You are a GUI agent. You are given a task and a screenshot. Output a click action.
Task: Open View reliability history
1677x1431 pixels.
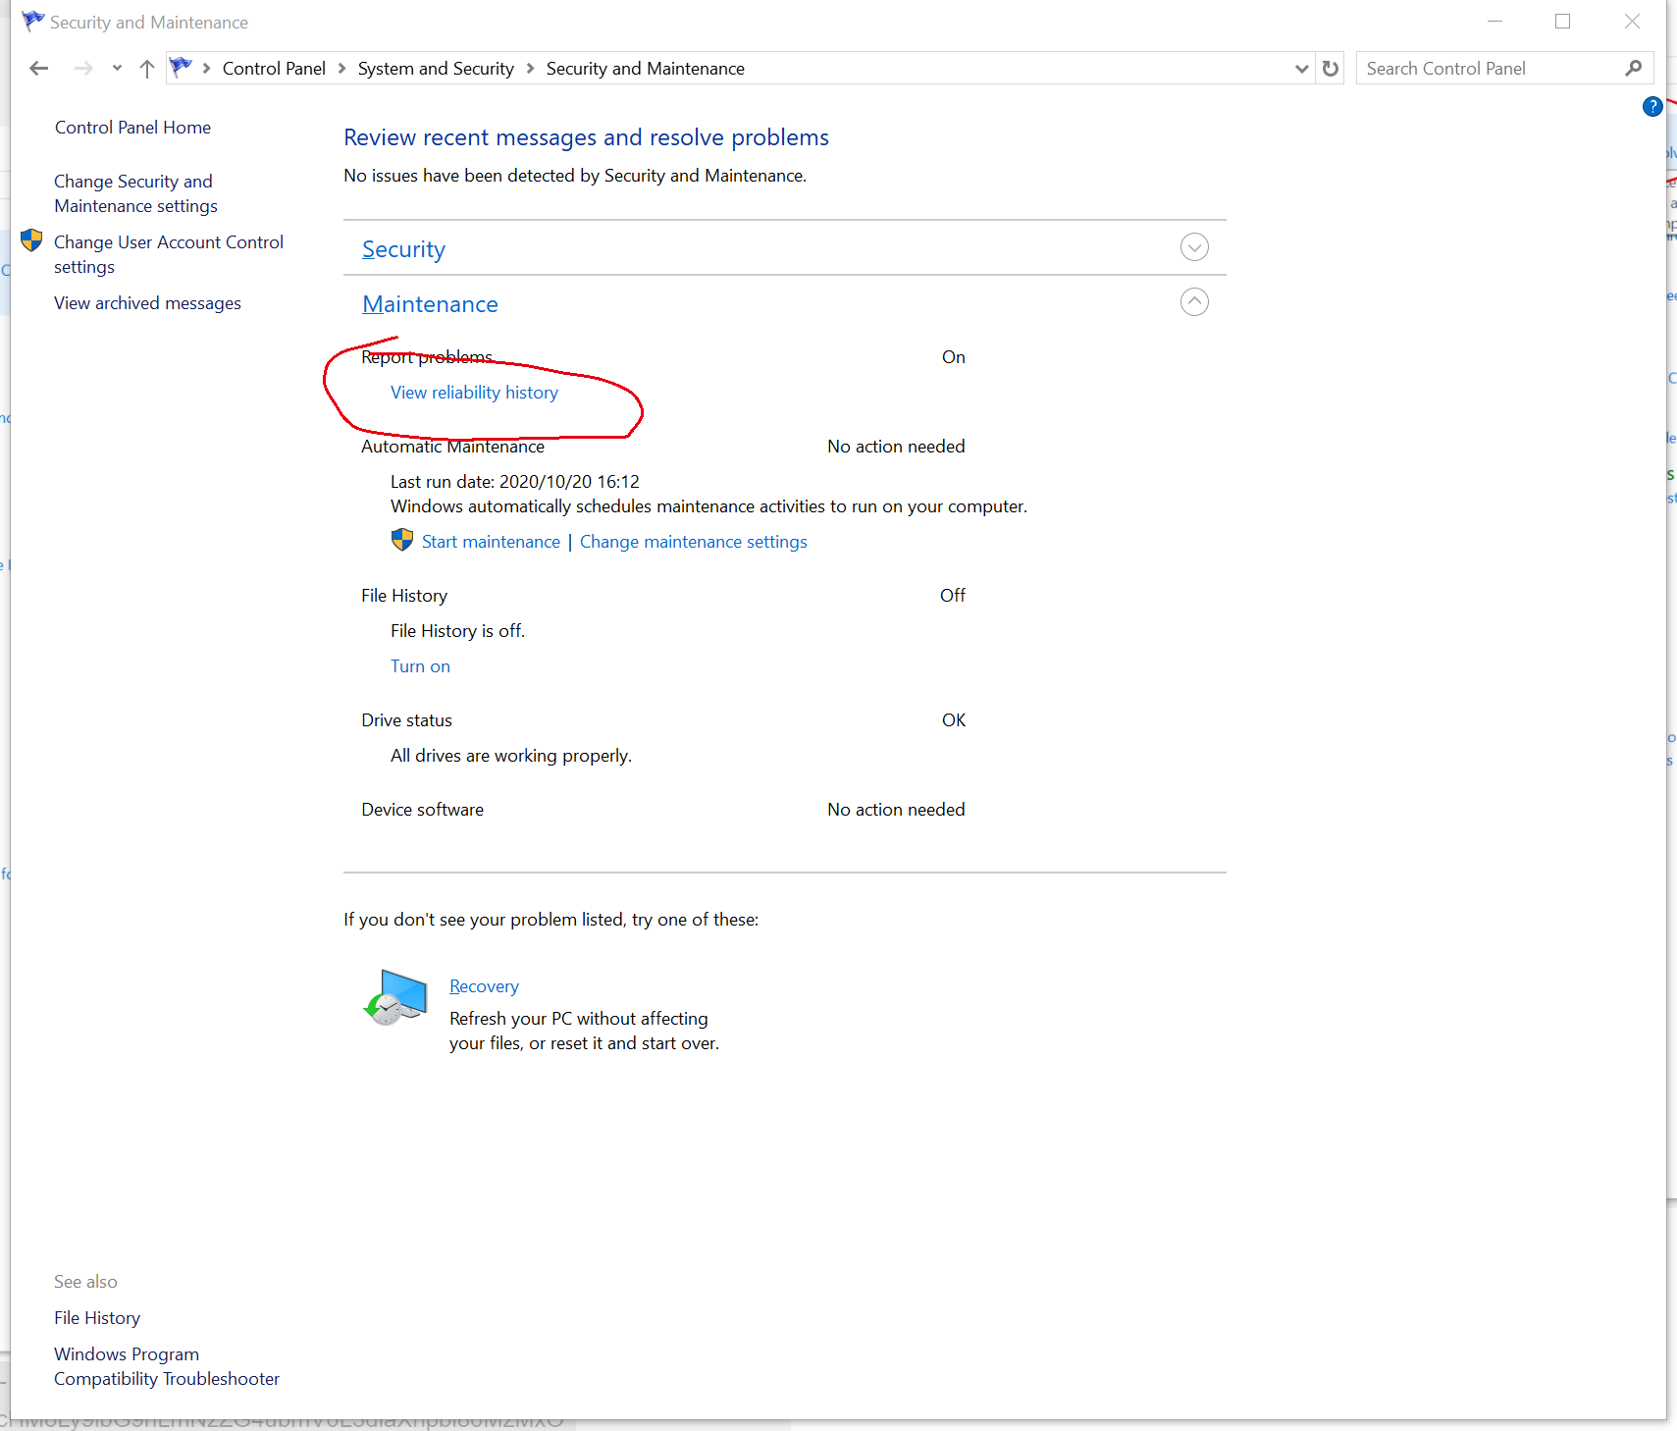tap(474, 392)
